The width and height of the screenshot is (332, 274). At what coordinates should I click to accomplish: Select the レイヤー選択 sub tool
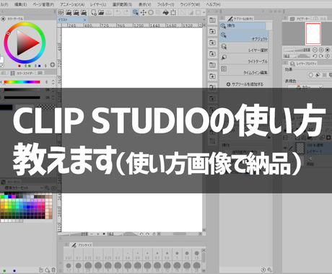[x=244, y=48]
